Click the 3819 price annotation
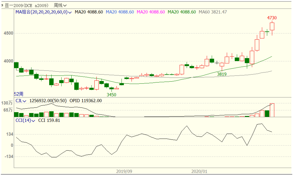 tap(222, 74)
